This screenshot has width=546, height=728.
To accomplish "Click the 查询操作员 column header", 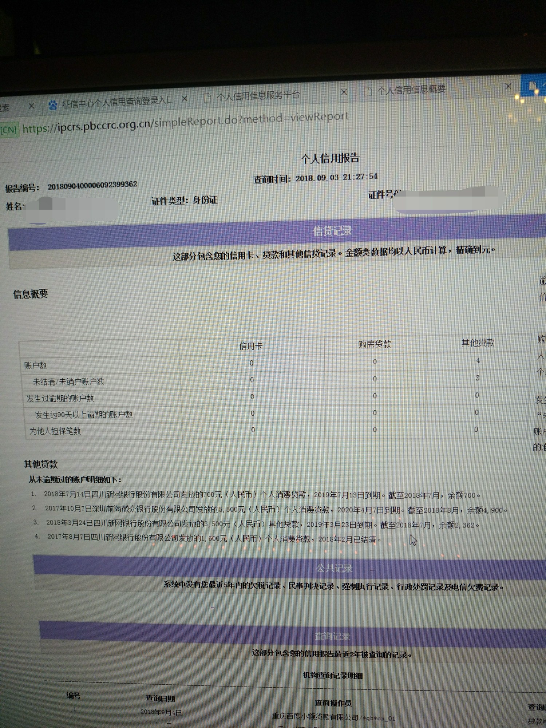I will pos(333,703).
